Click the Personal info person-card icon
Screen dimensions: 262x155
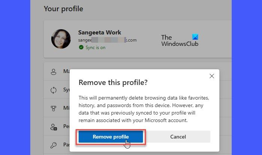[x=54, y=127]
